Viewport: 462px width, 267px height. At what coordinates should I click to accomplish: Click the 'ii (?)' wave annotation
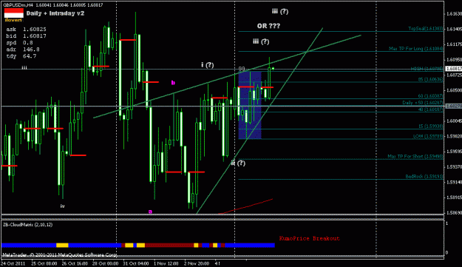pos(238,163)
